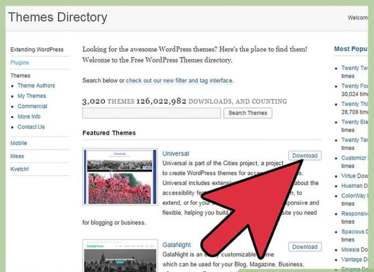Open the Universal theme title link
Screen dimensions: 374x272
click(176, 153)
